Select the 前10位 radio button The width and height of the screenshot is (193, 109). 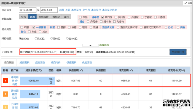pos(20,38)
